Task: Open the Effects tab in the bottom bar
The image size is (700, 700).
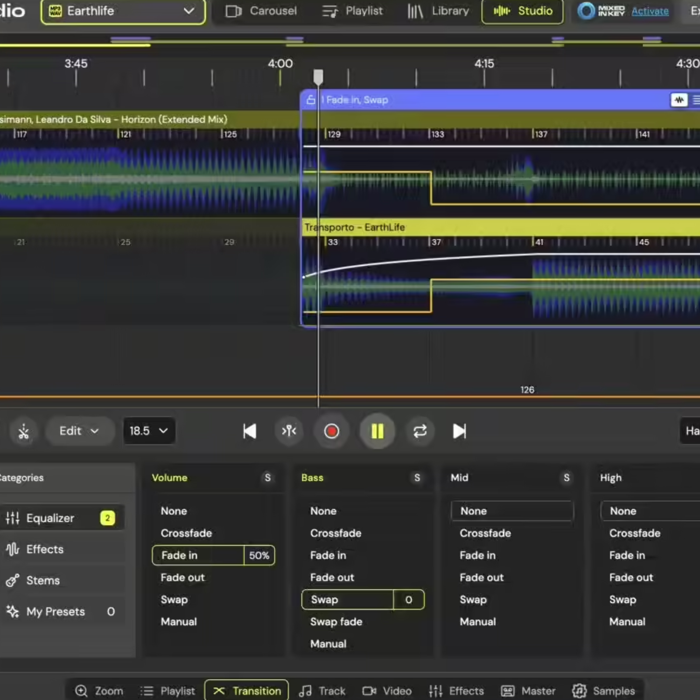Action: pos(456,691)
